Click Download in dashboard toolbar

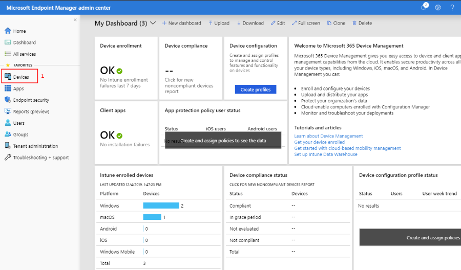click(250, 23)
